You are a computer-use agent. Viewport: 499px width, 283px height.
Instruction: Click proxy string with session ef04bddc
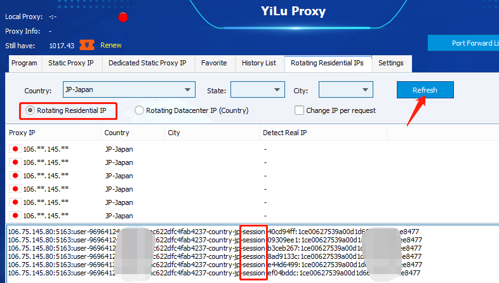214,273
